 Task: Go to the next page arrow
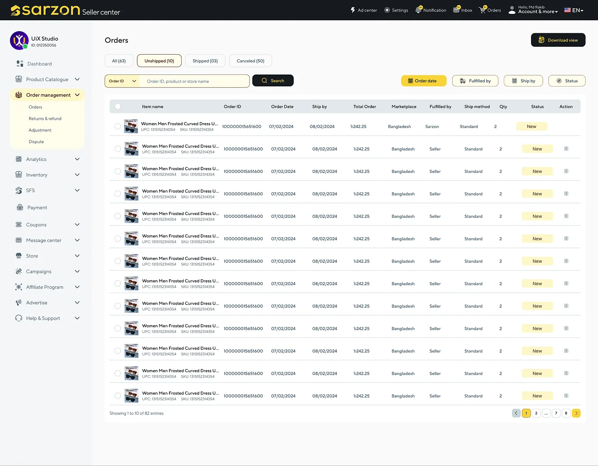coord(576,413)
